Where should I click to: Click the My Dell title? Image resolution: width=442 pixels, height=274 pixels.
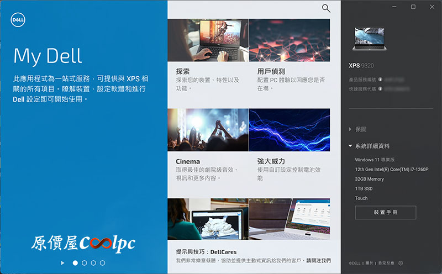coord(48,56)
